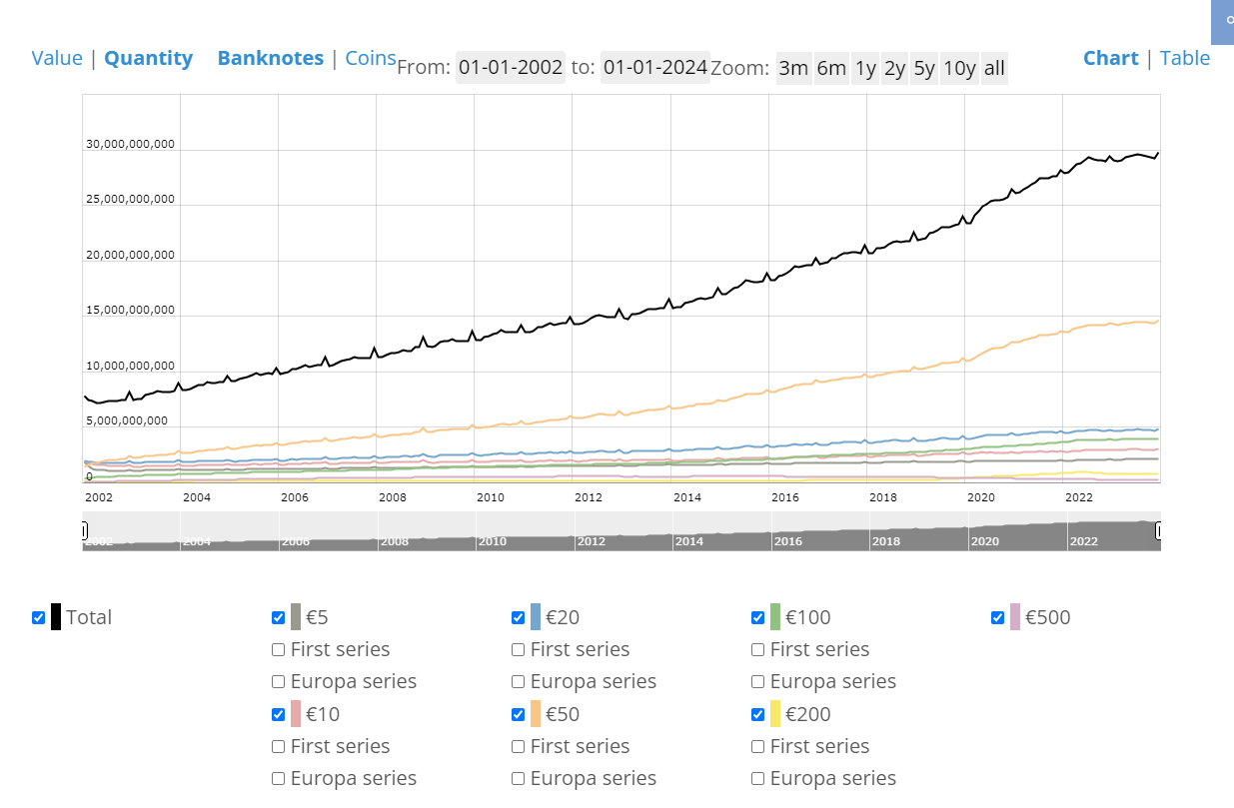
Task: Uncheck the Total series checkbox
Action: [39, 617]
